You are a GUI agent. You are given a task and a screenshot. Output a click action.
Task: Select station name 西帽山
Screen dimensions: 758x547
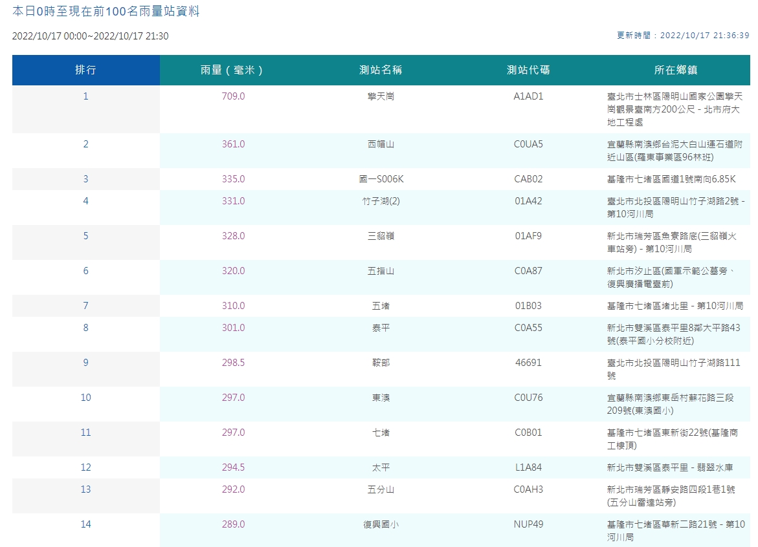(x=381, y=144)
